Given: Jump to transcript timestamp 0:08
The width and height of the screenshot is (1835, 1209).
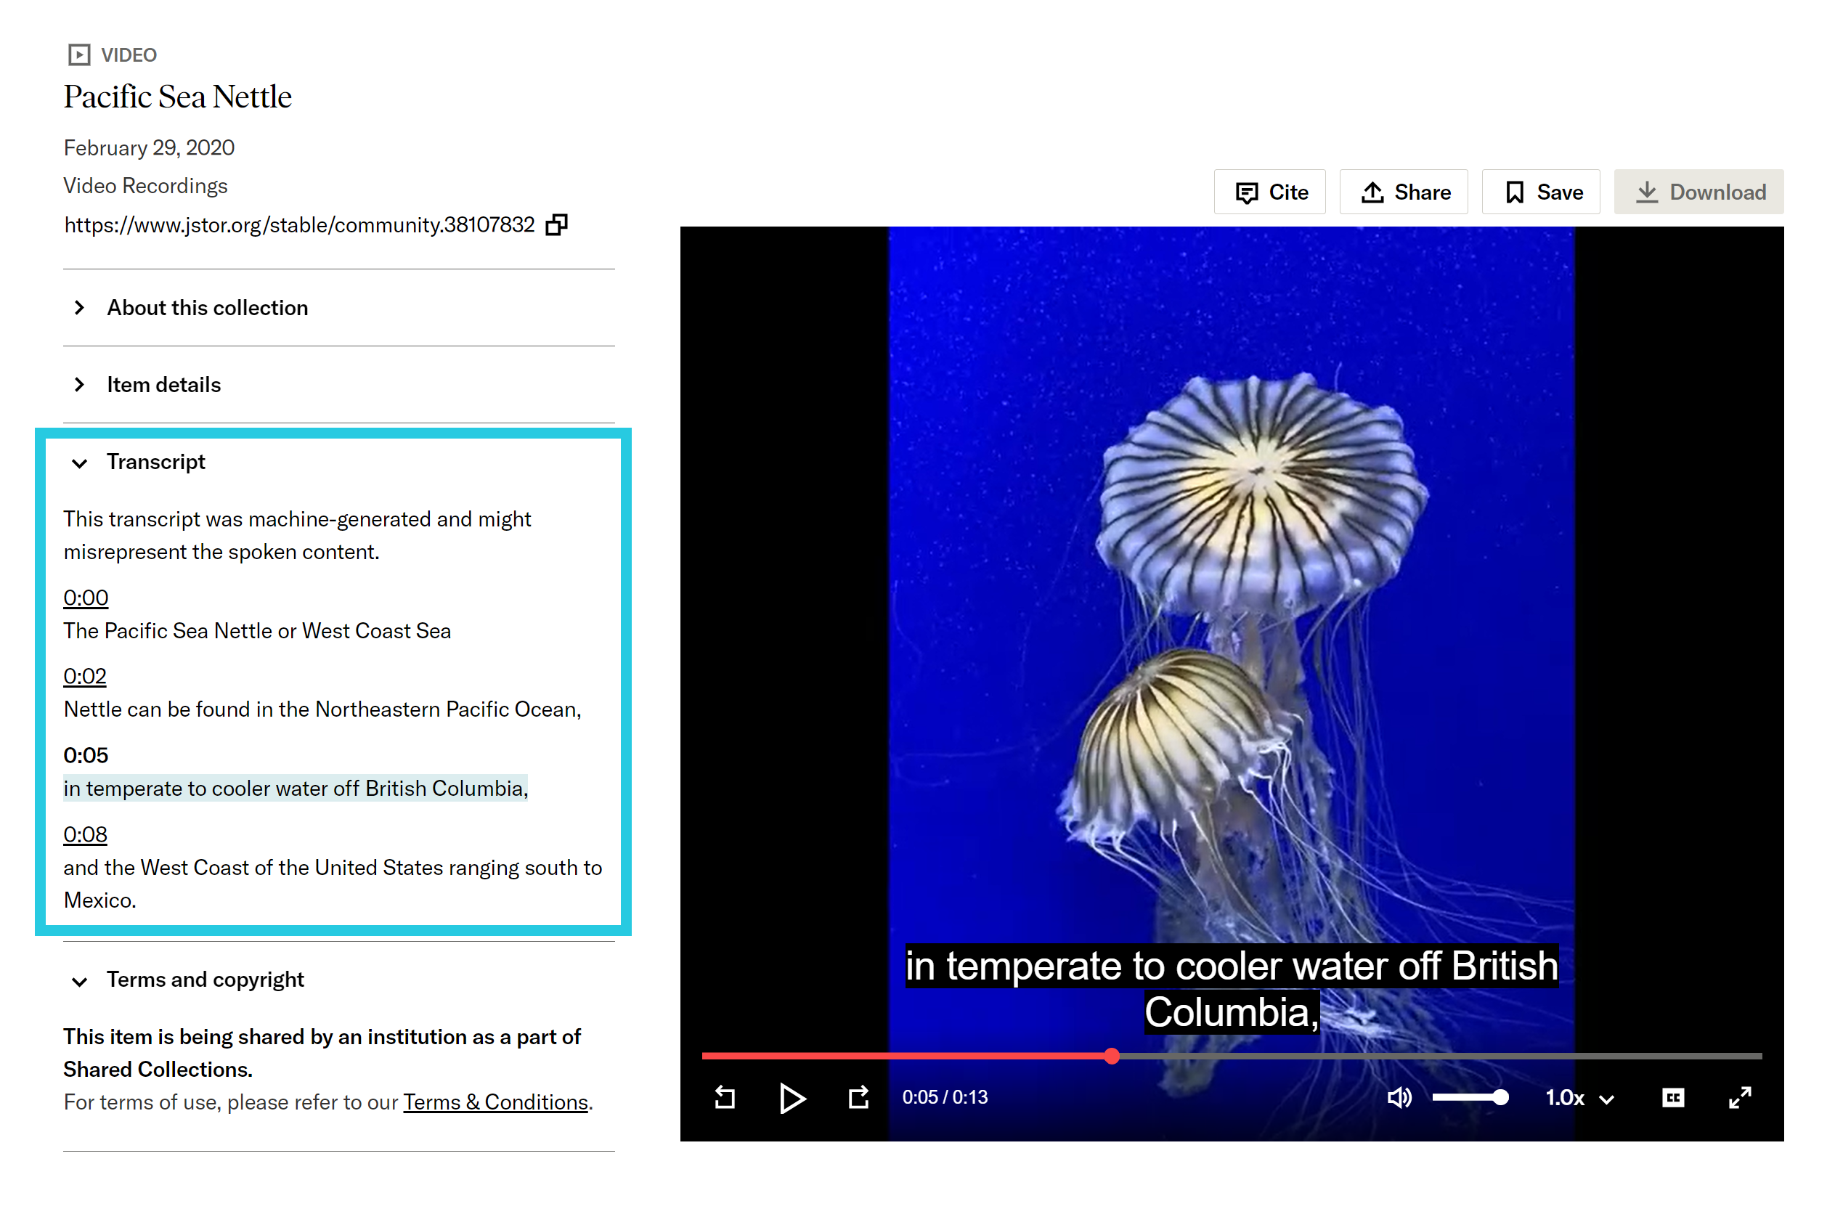Looking at the screenshot, I should [x=85, y=834].
